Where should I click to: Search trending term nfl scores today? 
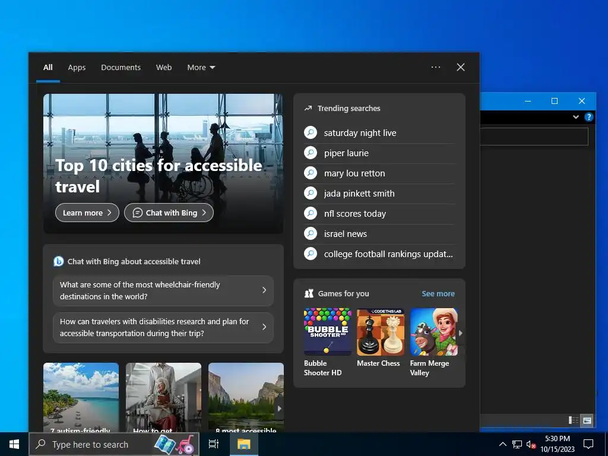coord(355,214)
